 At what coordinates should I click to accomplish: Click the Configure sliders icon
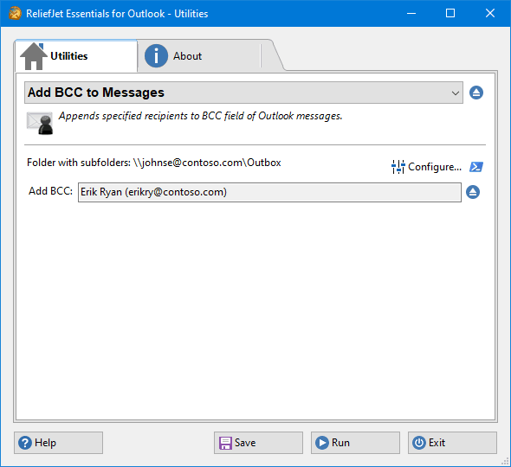(x=398, y=167)
